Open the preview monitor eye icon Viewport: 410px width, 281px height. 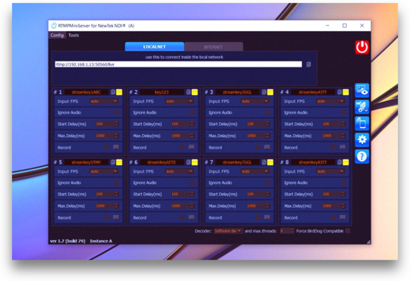362,90
